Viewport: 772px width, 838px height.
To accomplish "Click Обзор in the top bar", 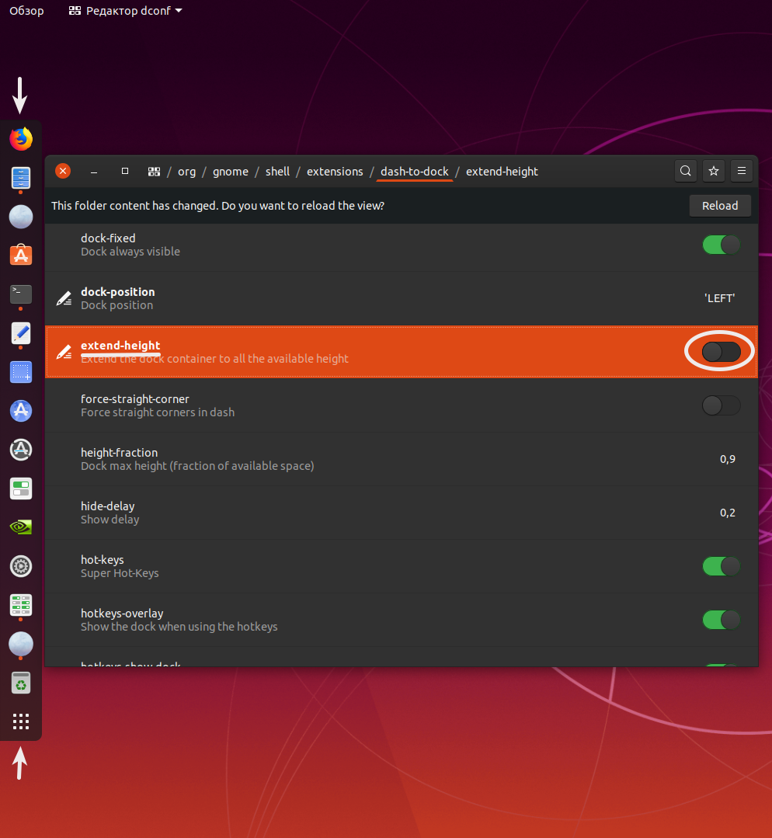I will (26, 11).
